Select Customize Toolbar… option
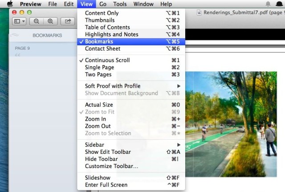285x192 pixels. 111,166
